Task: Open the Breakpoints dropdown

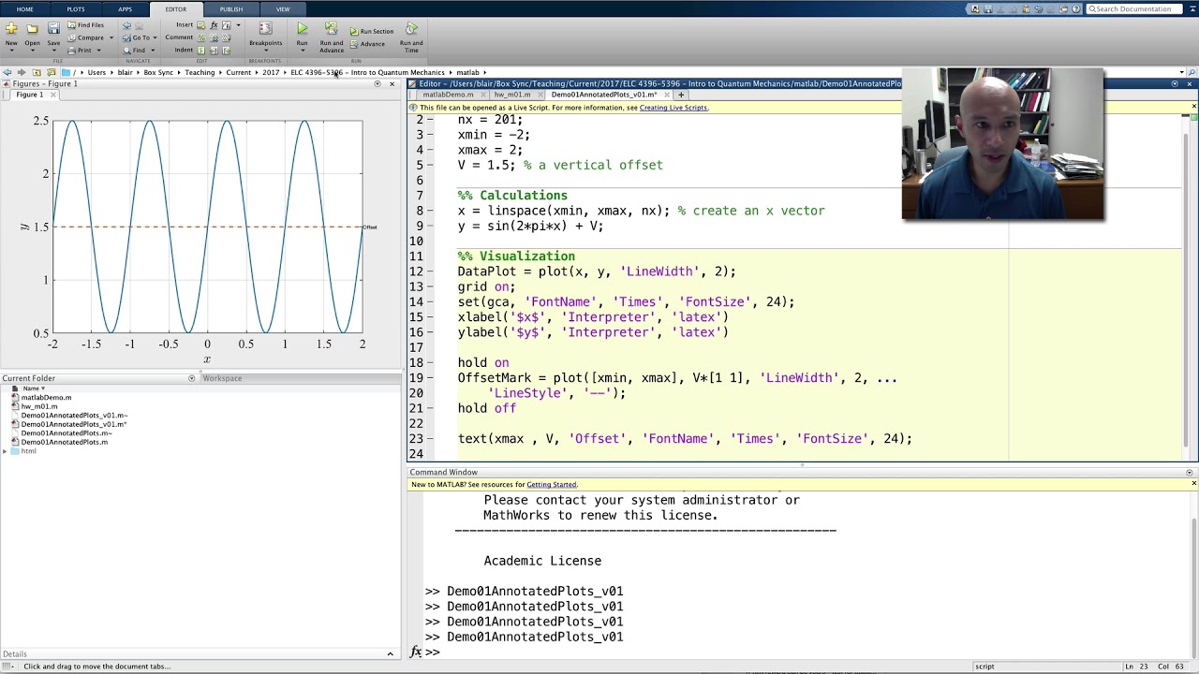Action: click(x=265, y=36)
